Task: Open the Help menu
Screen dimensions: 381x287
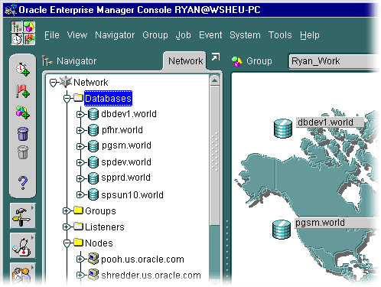Action: pyautogui.click(x=310, y=35)
